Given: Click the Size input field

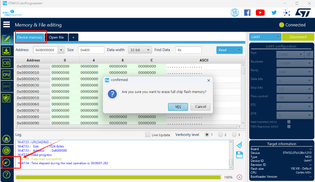Looking at the screenshot, I should coord(91,50).
